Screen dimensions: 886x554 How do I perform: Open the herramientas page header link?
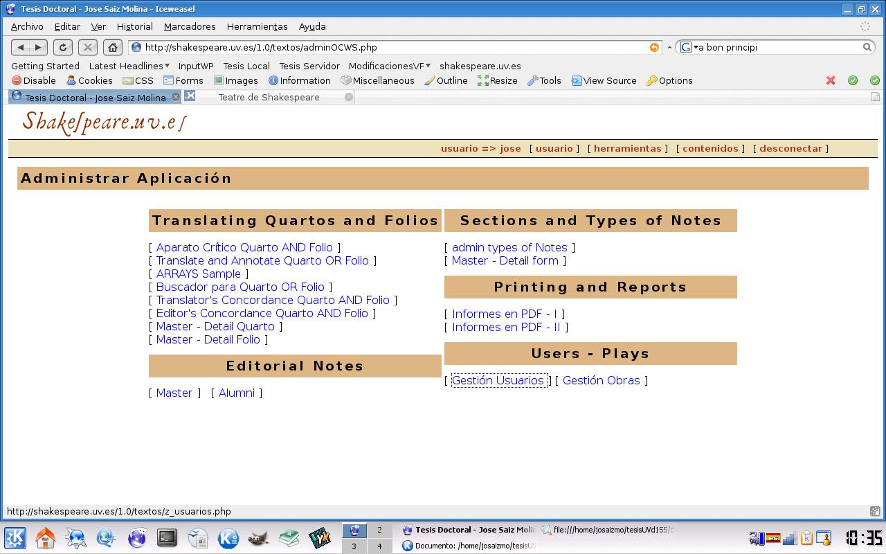[628, 148]
